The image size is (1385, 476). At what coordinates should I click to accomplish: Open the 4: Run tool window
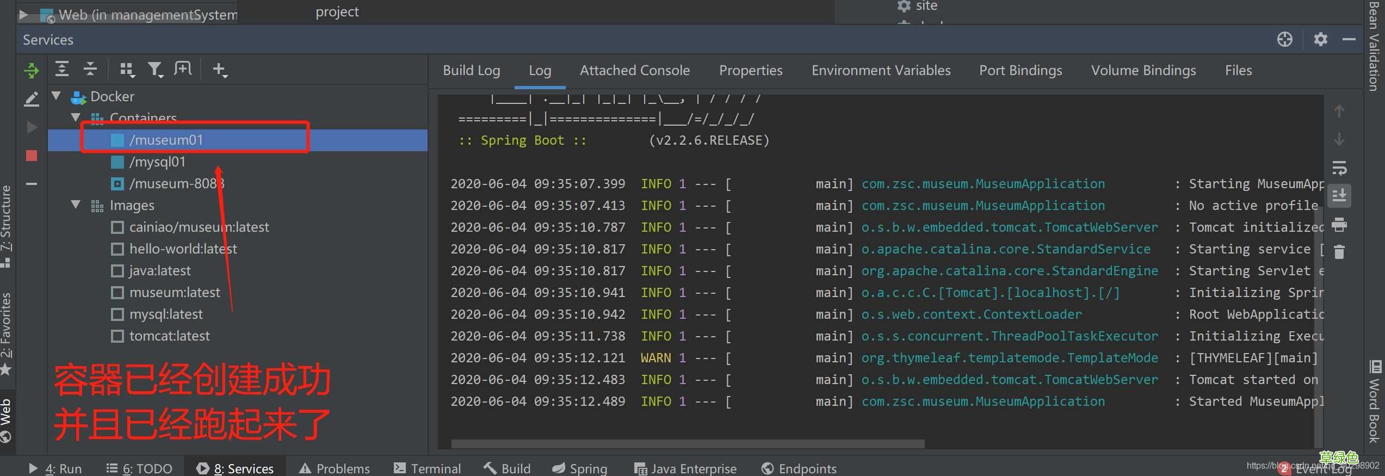[x=54, y=468]
